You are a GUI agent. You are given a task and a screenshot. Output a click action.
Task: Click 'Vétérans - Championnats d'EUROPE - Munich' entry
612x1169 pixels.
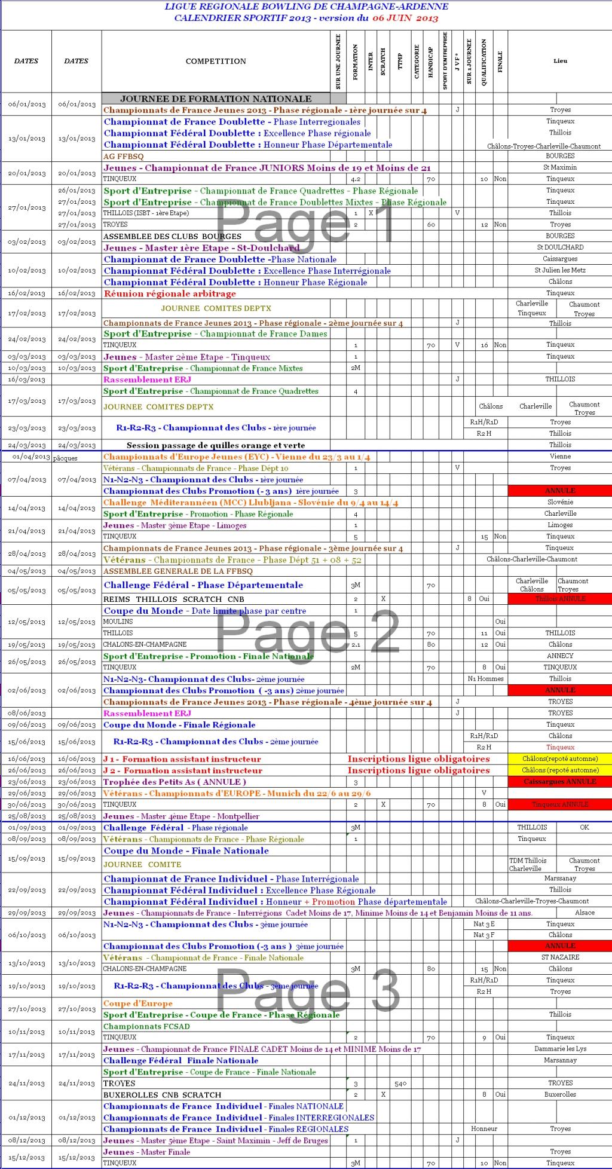[x=237, y=793]
